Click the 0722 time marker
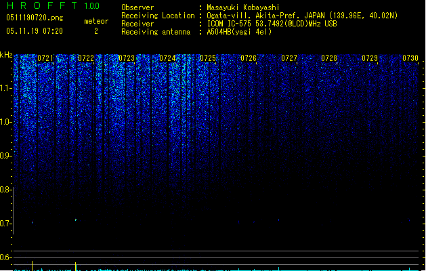Viewport: 426px width, 271px height. point(86,58)
